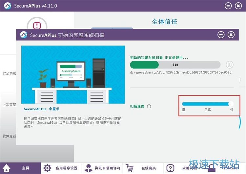Click the 31% scan progress bar

coord(175,65)
